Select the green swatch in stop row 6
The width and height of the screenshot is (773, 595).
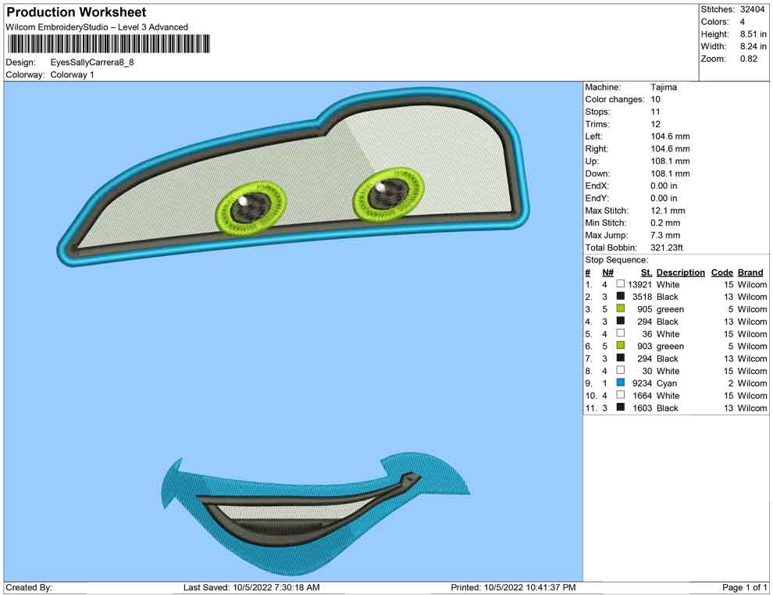tap(620, 346)
